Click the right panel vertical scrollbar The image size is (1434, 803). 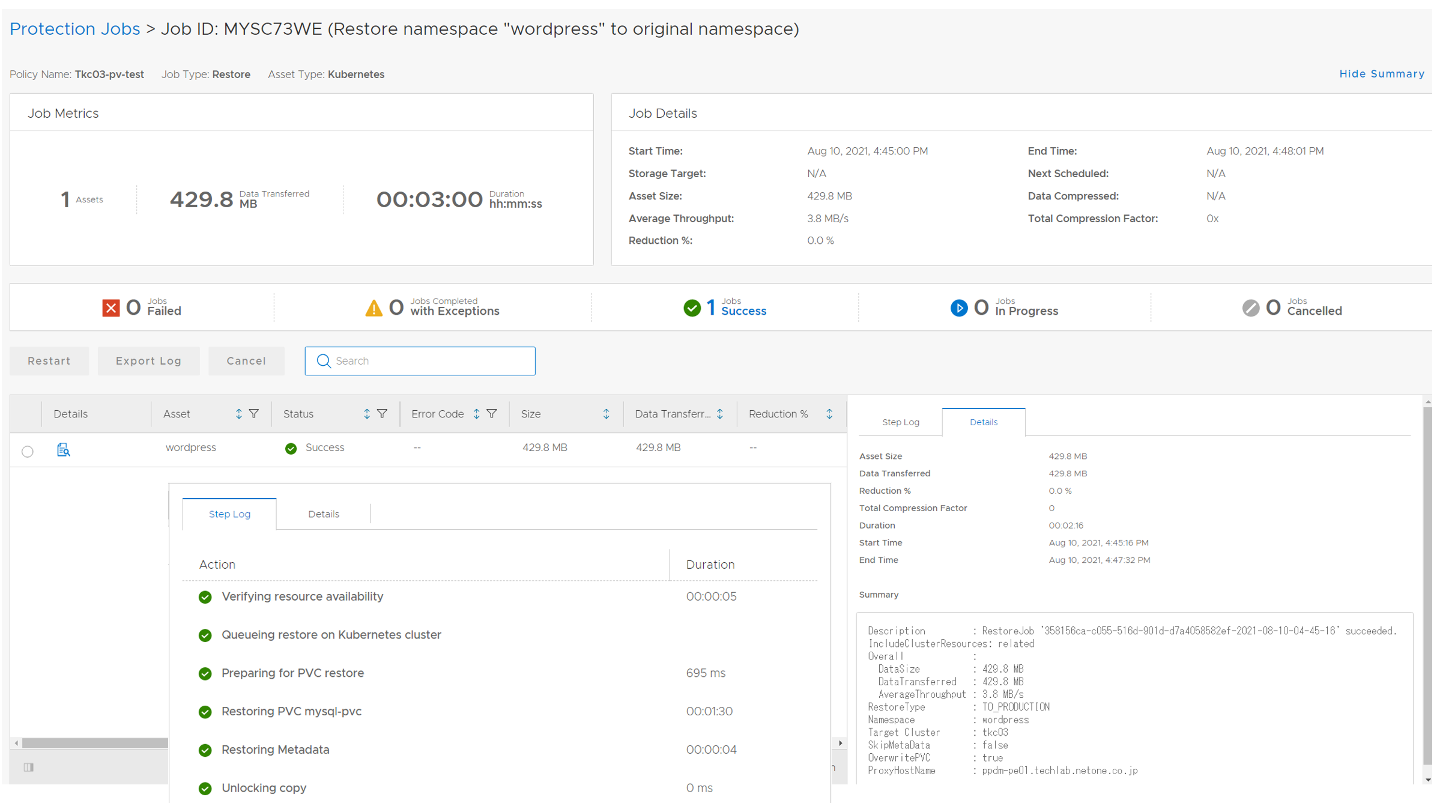(x=1427, y=586)
